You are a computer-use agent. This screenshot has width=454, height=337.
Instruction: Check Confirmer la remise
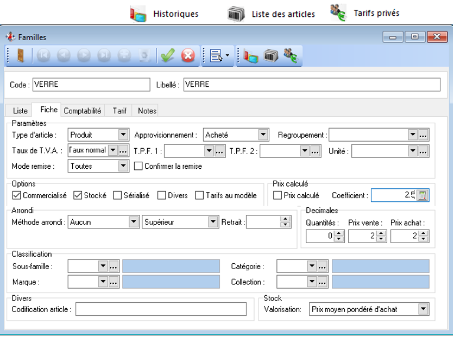[138, 166]
